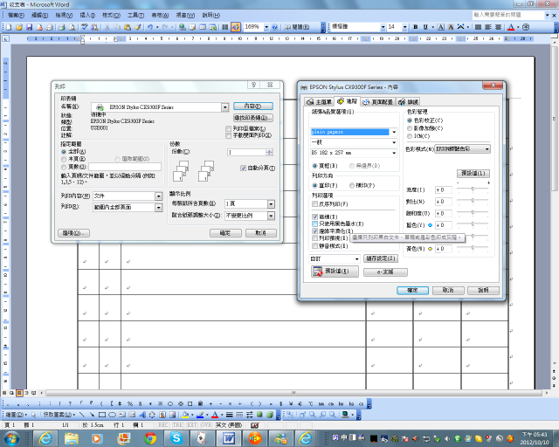Screen dimensions: 559x447
Task: Open the 表格 menu in Word
Action: point(160,16)
